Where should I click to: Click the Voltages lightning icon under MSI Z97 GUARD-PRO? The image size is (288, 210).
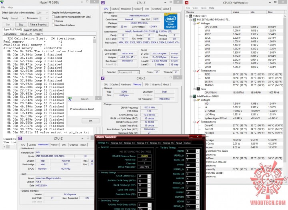(x=198, y=23)
